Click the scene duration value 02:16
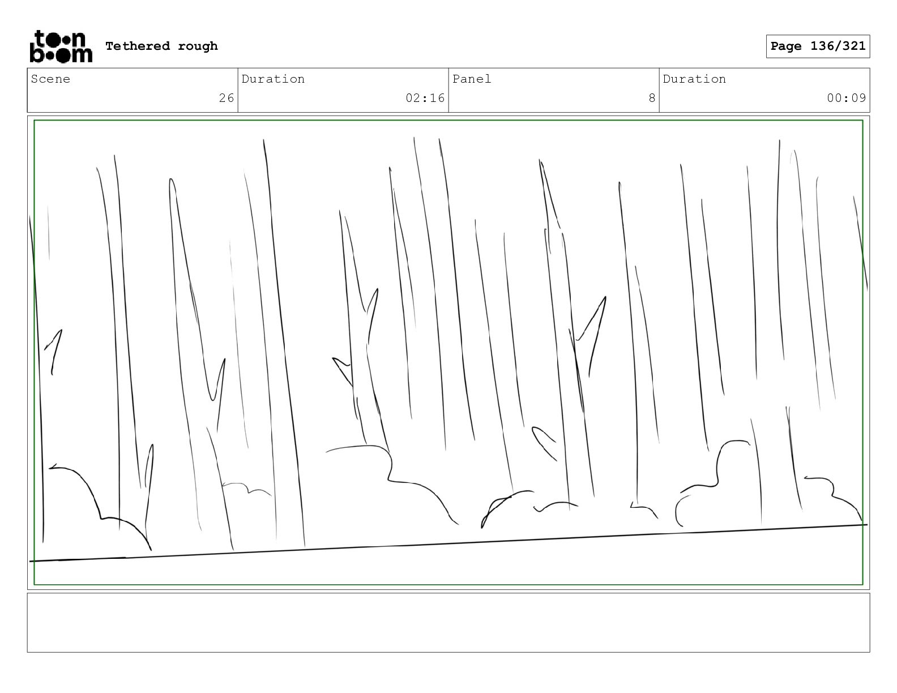The image size is (897, 693). (425, 98)
